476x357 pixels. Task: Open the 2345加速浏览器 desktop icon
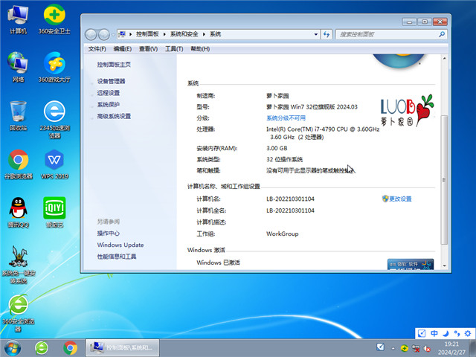point(54,119)
